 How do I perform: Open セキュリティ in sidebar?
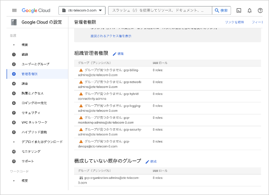click(x=31, y=113)
